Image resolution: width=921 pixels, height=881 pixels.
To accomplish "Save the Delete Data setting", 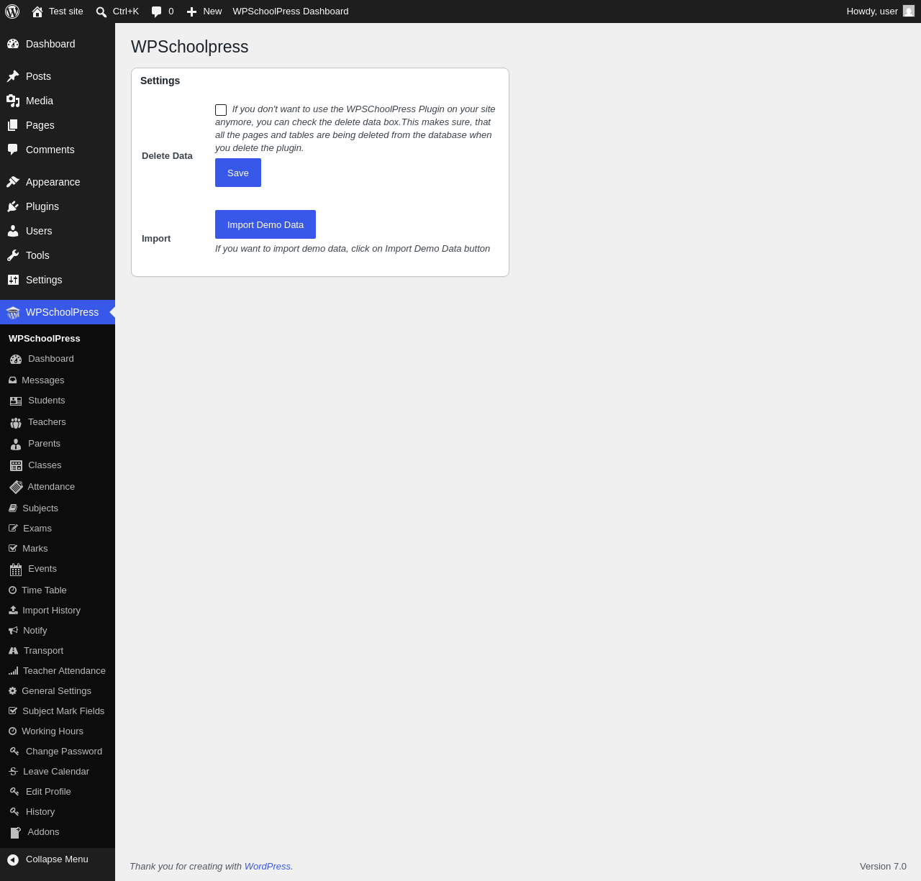I will click(238, 173).
